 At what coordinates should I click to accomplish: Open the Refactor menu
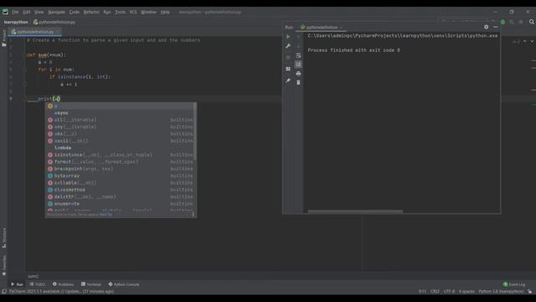(x=91, y=12)
